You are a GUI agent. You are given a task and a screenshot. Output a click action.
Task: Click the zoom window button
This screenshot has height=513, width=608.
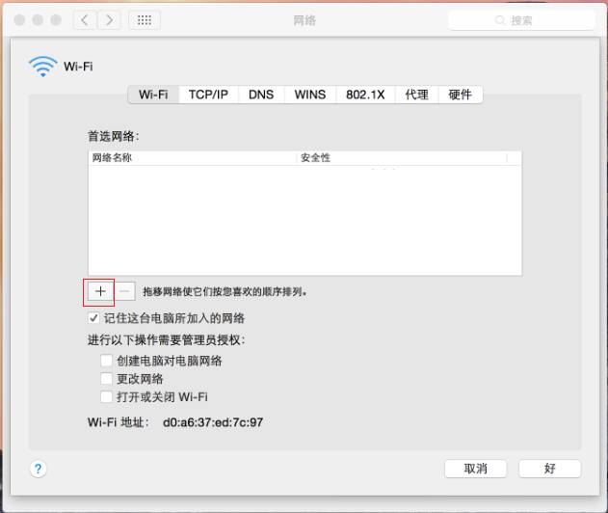click(x=56, y=20)
